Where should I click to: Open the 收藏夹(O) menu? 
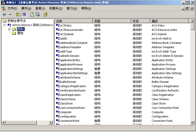pos(56,8)
